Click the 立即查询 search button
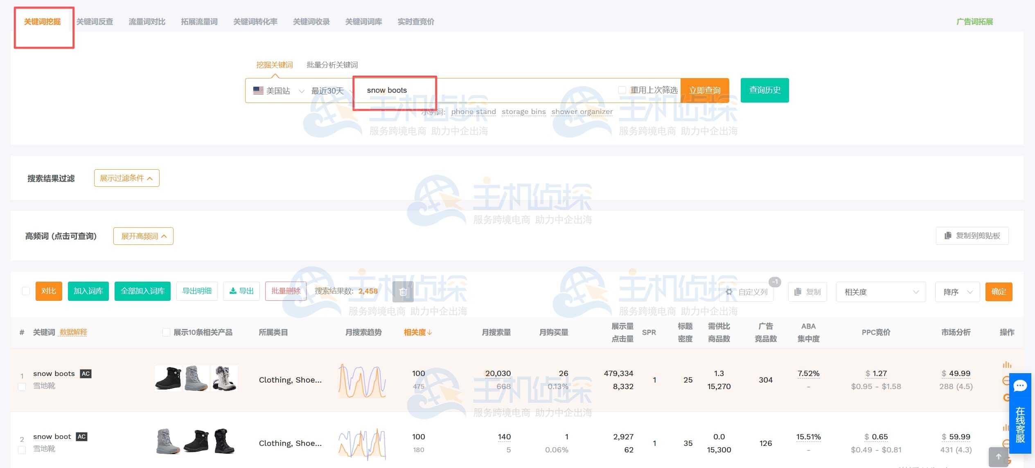Viewport: 1035px width, 468px height. pos(704,90)
